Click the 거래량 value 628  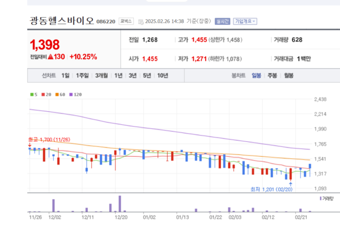click(x=297, y=40)
